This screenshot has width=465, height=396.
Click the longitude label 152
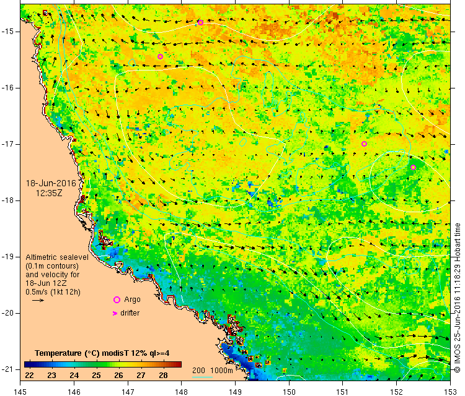(397, 392)
